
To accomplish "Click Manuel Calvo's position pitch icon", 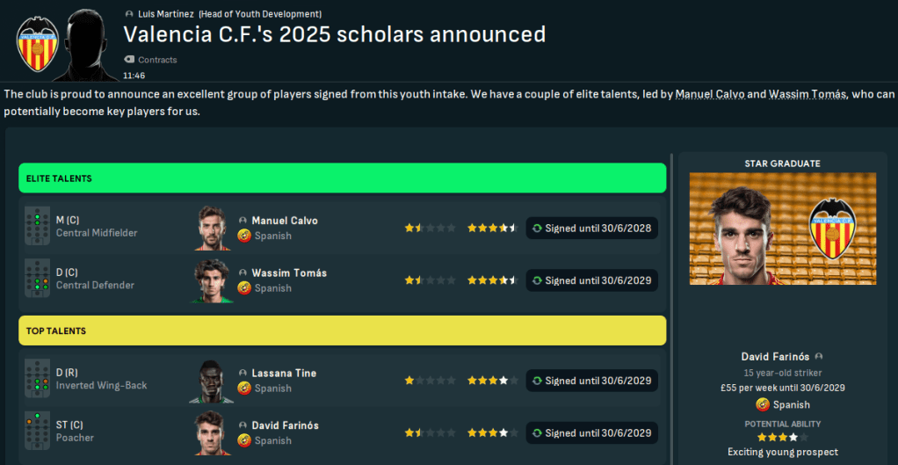I will pos(38,227).
